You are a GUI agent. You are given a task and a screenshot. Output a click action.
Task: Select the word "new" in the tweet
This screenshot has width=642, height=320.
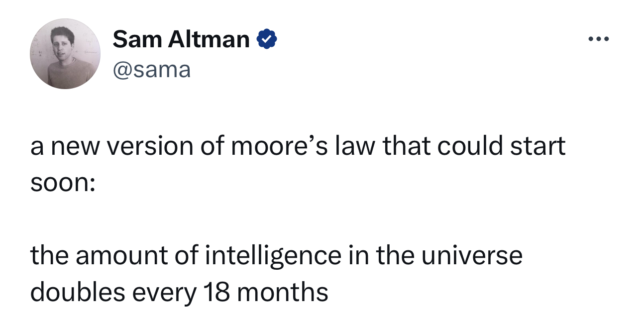point(79,146)
